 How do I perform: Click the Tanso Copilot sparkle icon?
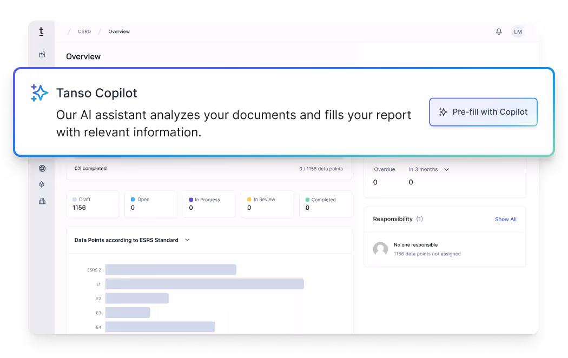[x=39, y=92]
